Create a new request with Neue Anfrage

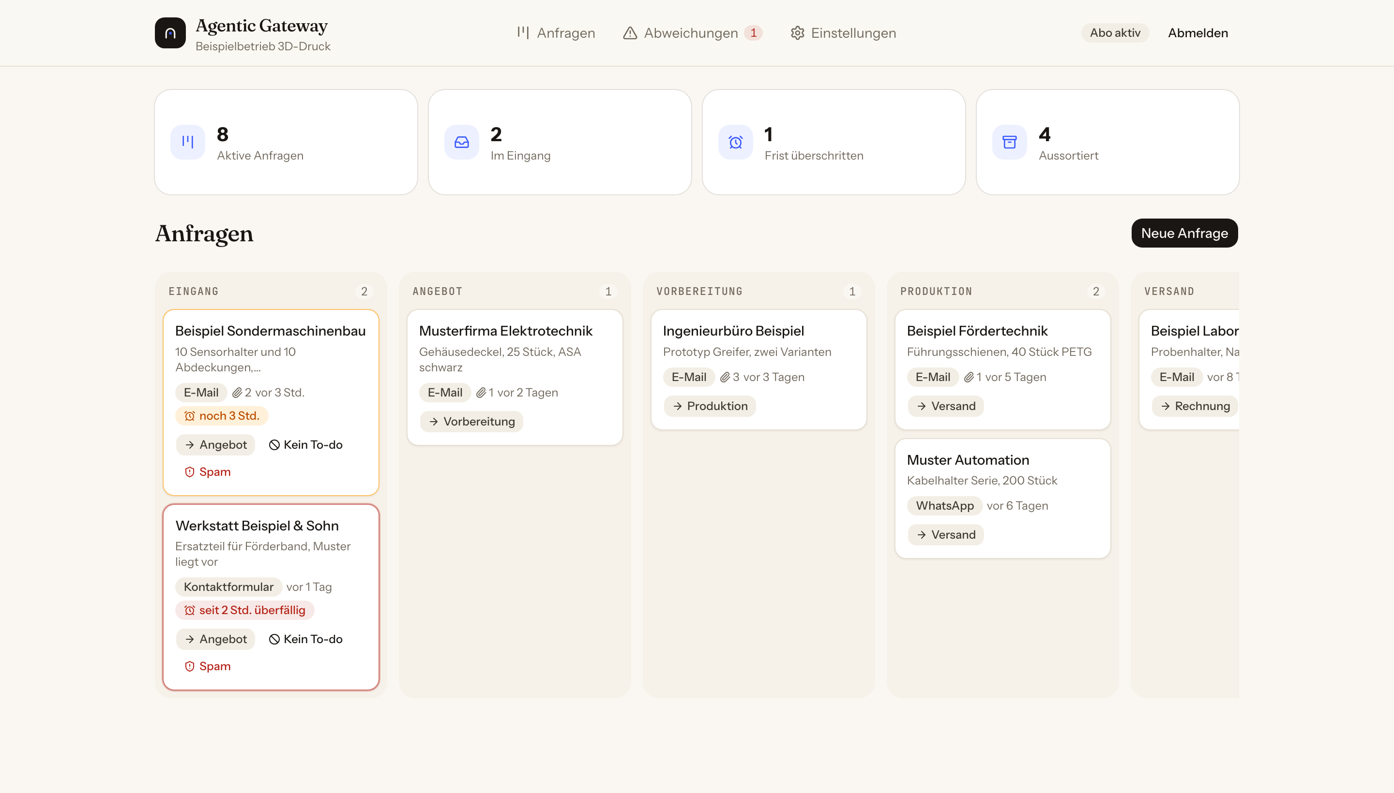[x=1184, y=233]
